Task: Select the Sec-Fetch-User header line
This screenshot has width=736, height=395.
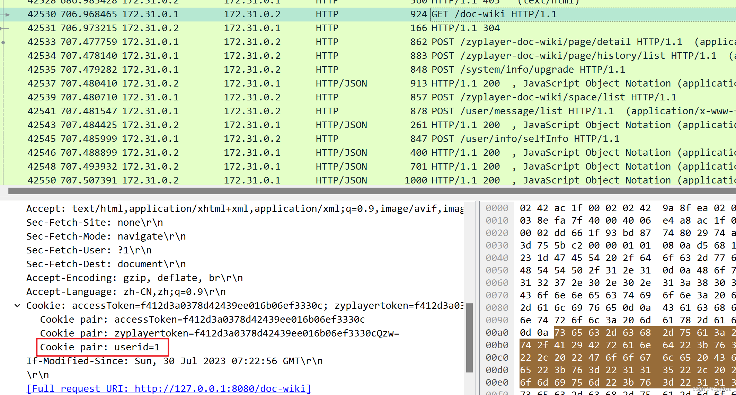Action: point(89,250)
